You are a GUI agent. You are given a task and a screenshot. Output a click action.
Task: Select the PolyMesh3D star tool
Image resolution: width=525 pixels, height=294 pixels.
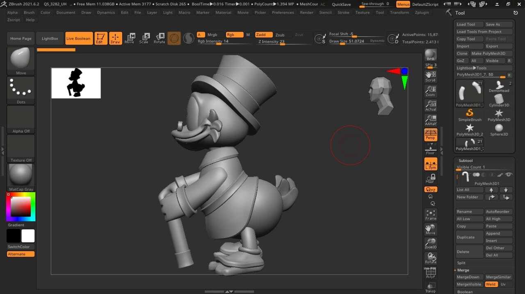tap(499, 115)
